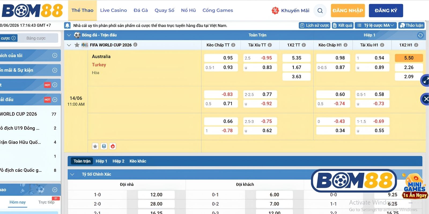Image resolution: width=429 pixels, height=214 pixels.
Task: Collapse the FIFA WORLD CUP 2026 league row
Action: pyautogui.click(x=69, y=45)
